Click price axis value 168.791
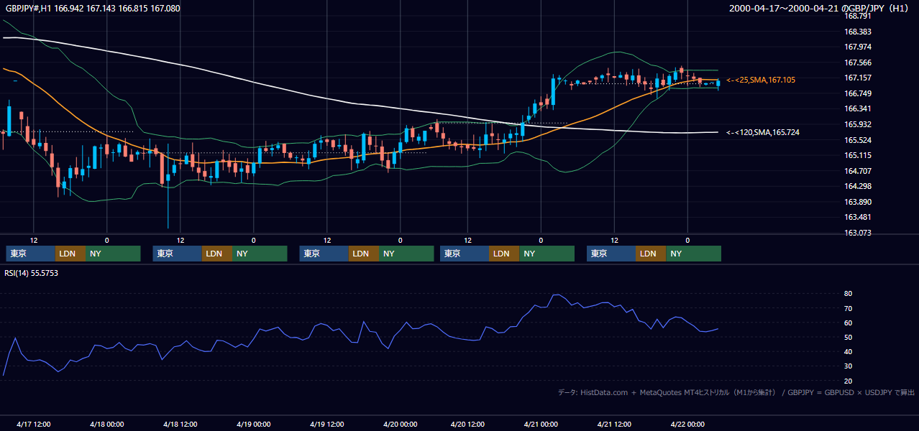Viewport: 919px width, 431px height. click(x=857, y=16)
